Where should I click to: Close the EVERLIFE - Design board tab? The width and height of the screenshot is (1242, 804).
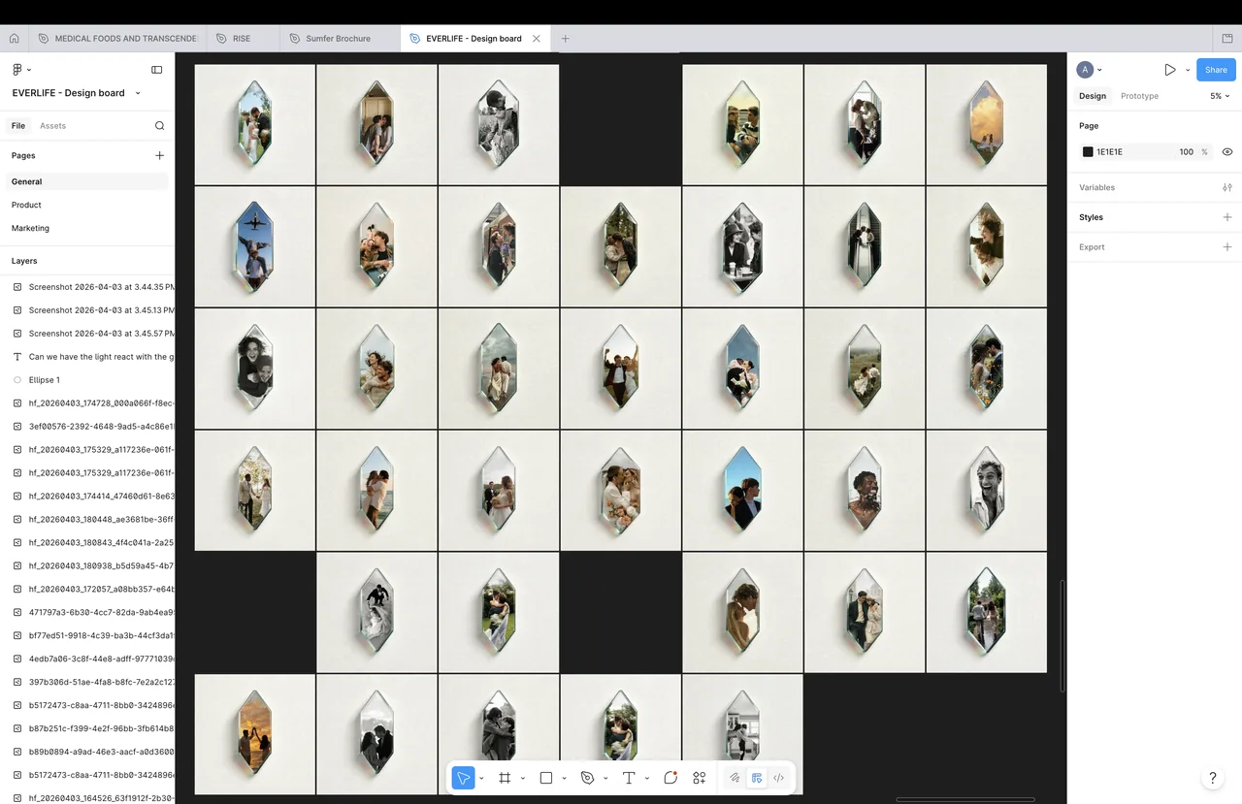(x=536, y=39)
